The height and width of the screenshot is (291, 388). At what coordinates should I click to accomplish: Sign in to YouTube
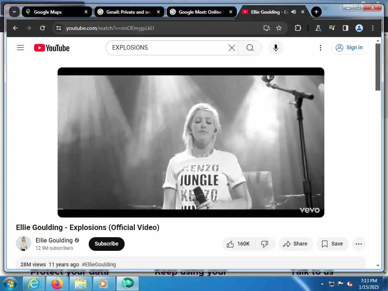click(349, 47)
